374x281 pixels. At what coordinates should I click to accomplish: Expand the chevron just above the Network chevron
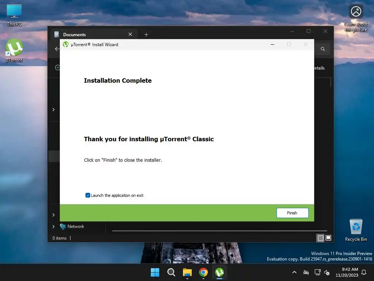tap(53, 215)
